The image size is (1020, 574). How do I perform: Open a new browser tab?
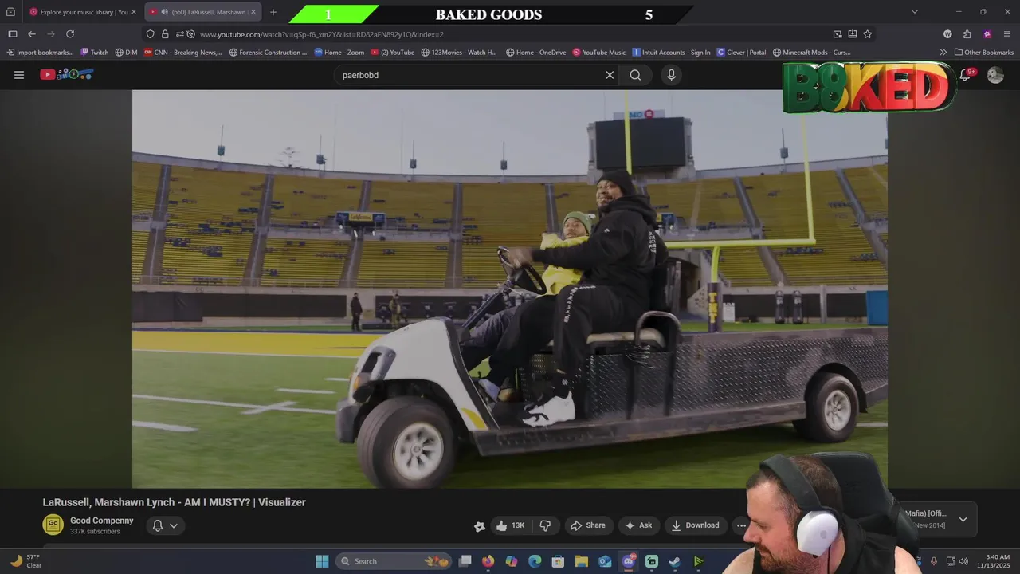click(x=273, y=12)
